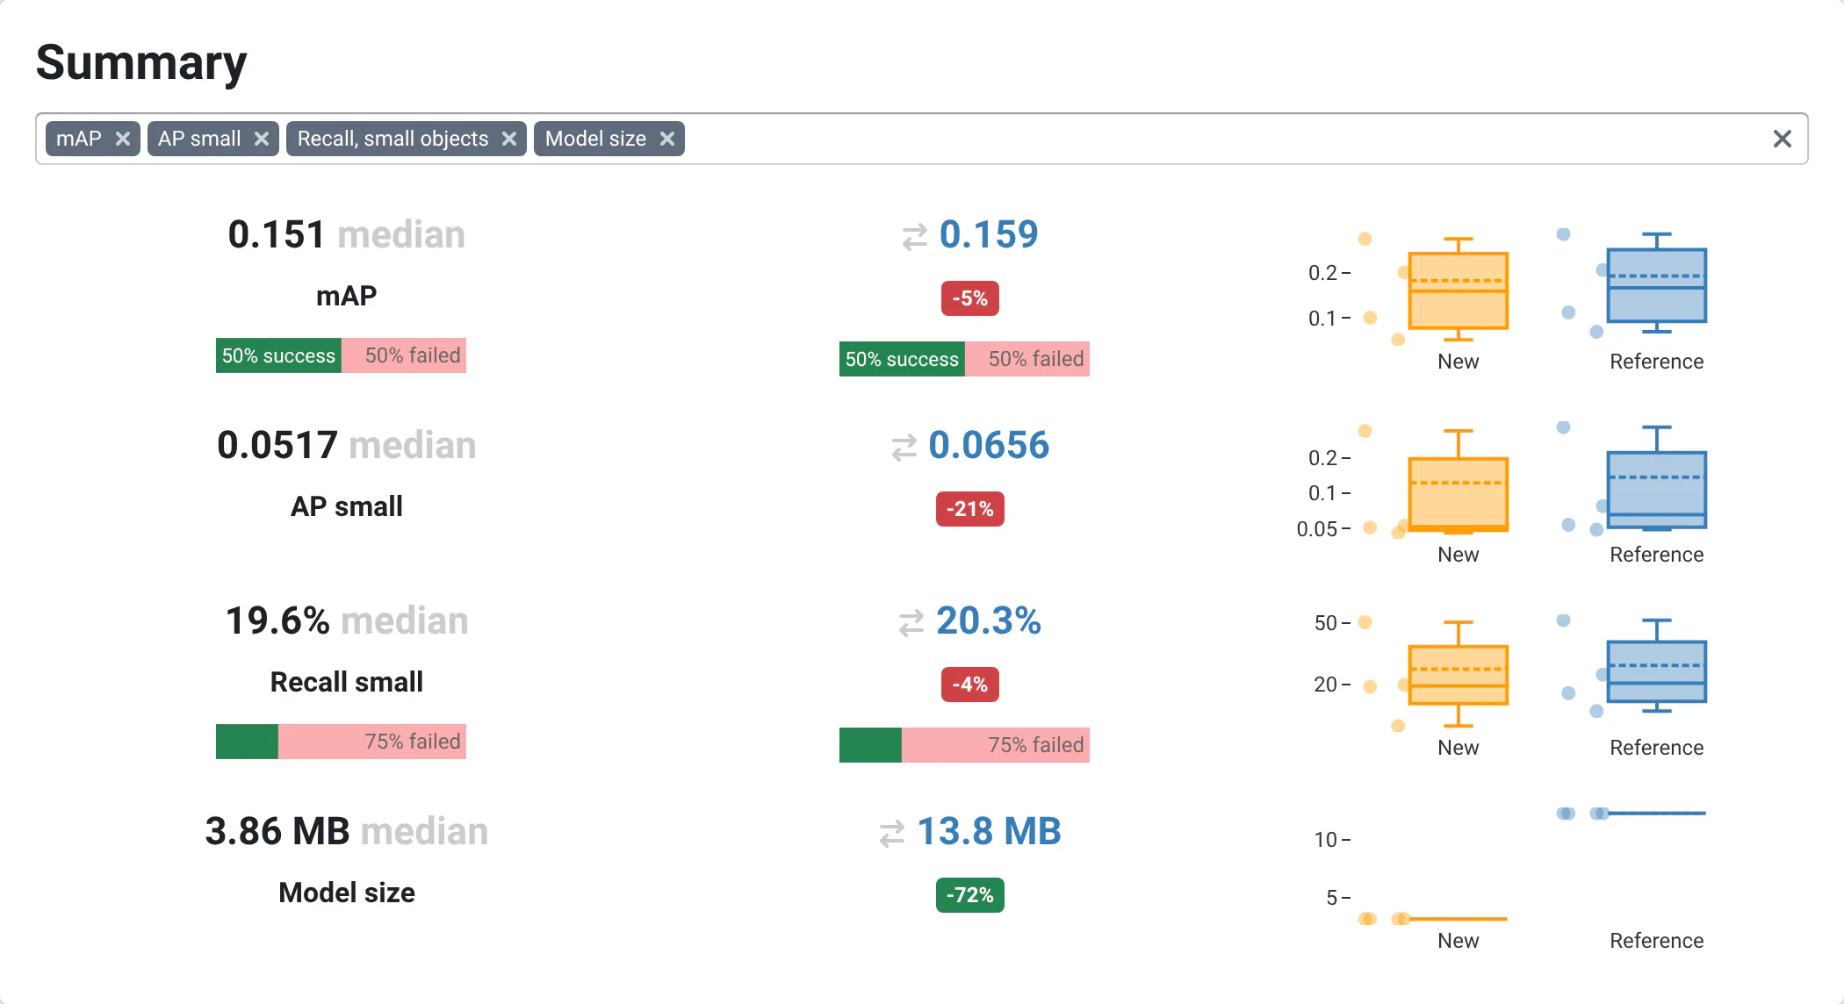The image size is (1844, 1004).
Task: Click the 20.3% reference value
Action: click(x=989, y=621)
